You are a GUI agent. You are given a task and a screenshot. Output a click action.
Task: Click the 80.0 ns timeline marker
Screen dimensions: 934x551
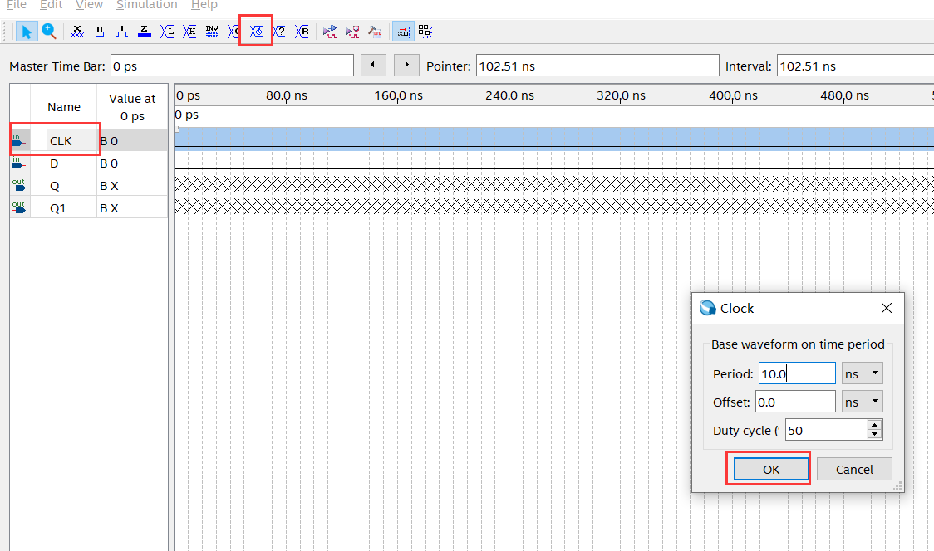(287, 95)
